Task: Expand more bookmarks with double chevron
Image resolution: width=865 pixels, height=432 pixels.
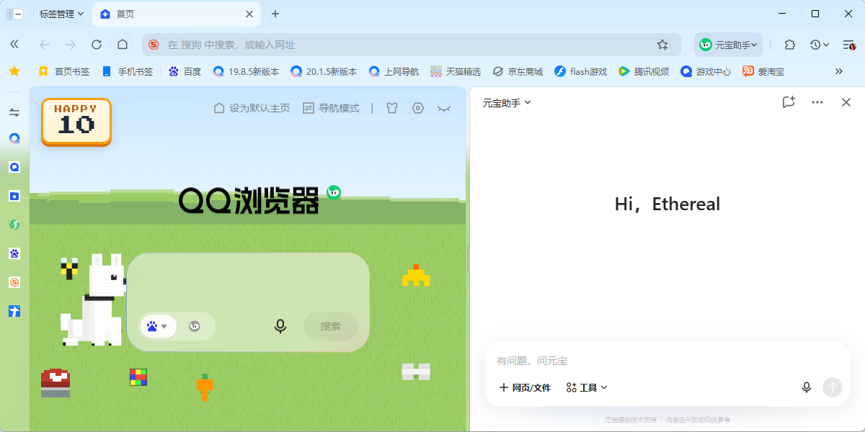Action: click(838, 71)
